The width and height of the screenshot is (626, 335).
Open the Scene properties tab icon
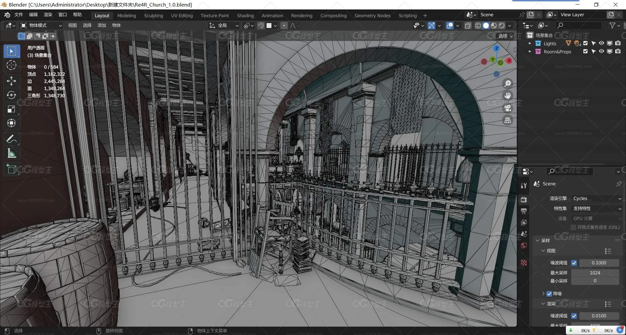coord(524,234)
